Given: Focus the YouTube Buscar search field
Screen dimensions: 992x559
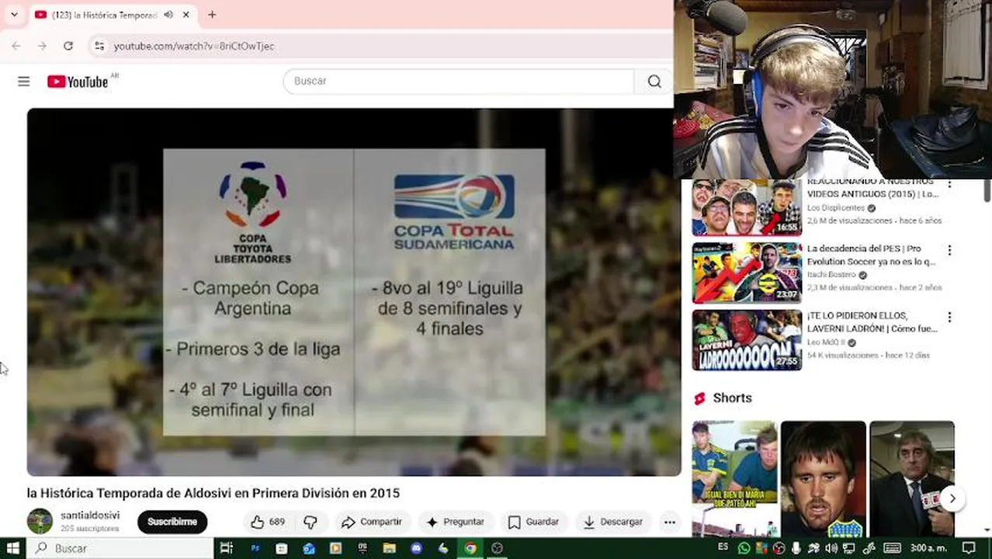Looking at the screenshot, I should click(x=459, y=82).
